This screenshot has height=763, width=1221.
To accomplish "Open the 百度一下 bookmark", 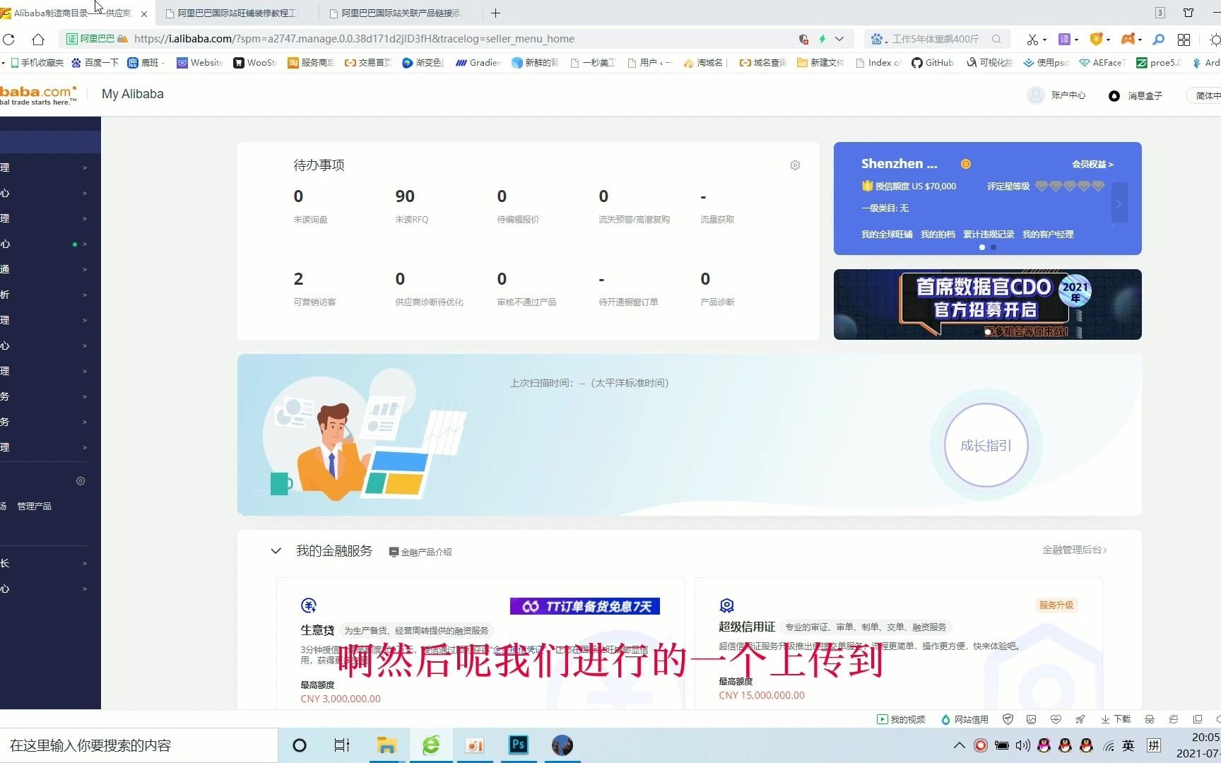I will point(95,63).
